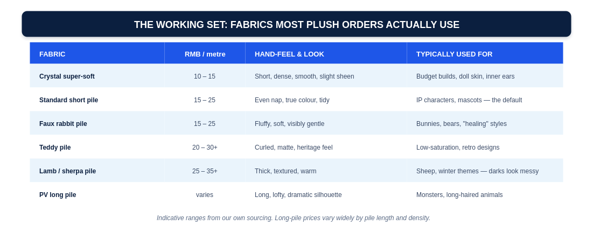Click the 25 – 35+ price cell
593x232 pixels.
coord(205,171)
